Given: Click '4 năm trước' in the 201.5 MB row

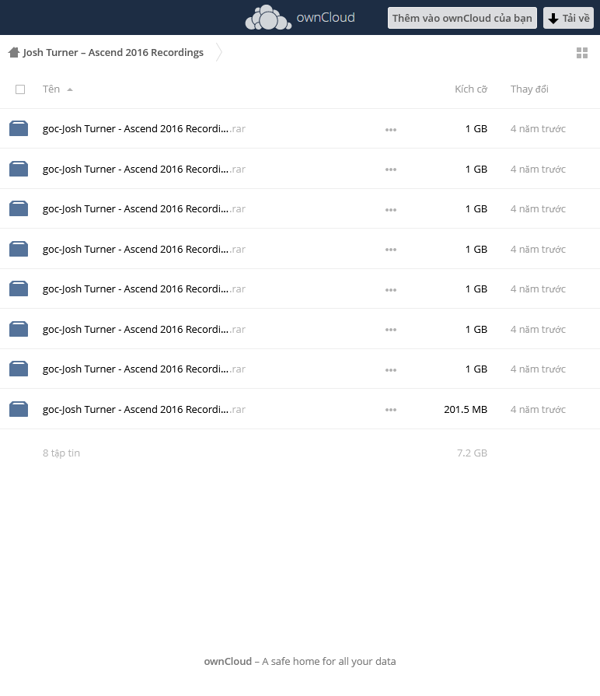Looking at the screenshot, I should [538, 409].
